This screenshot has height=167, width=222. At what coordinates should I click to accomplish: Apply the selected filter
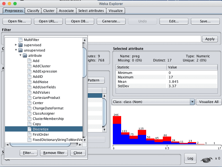point(210,39)
